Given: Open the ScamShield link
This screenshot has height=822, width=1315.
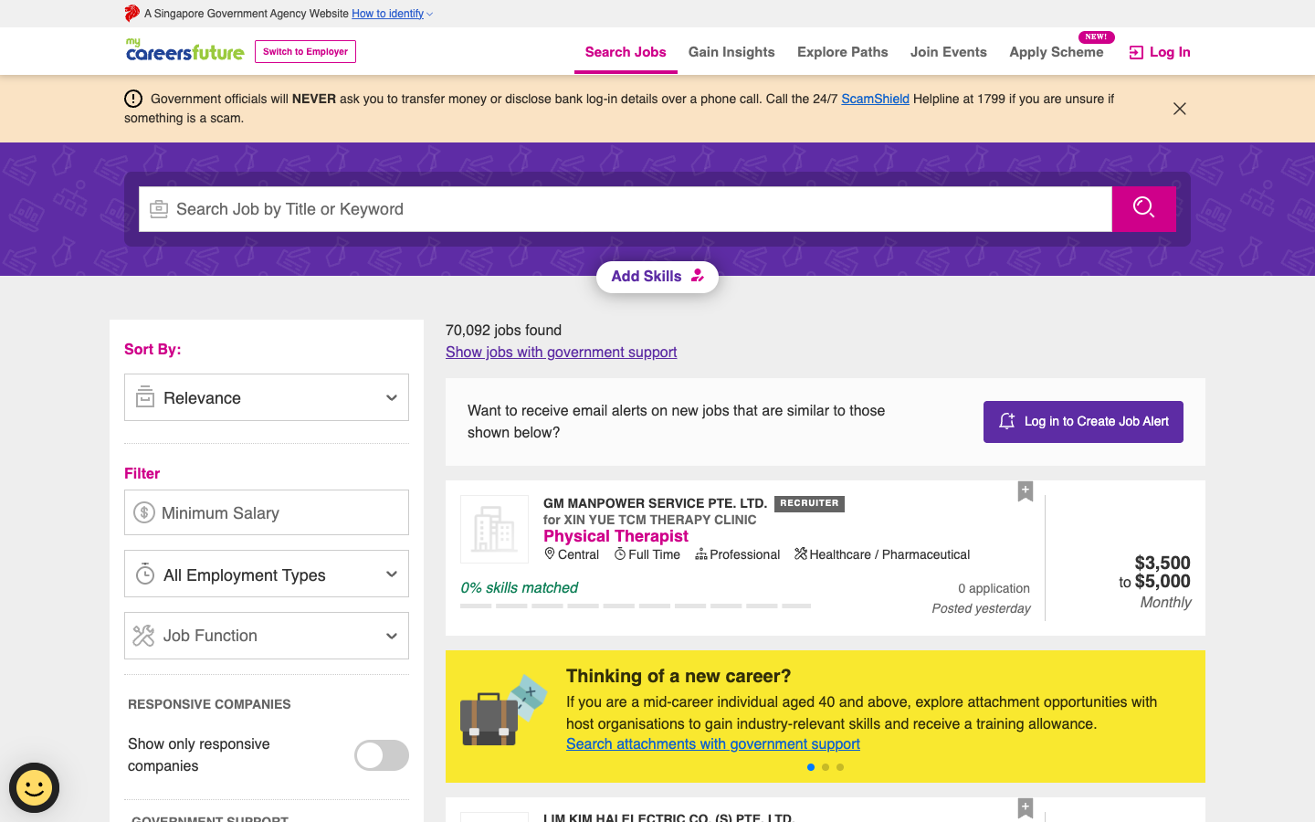Looking at the screenshot, I should pyautogui.click(x=875, y=99).
